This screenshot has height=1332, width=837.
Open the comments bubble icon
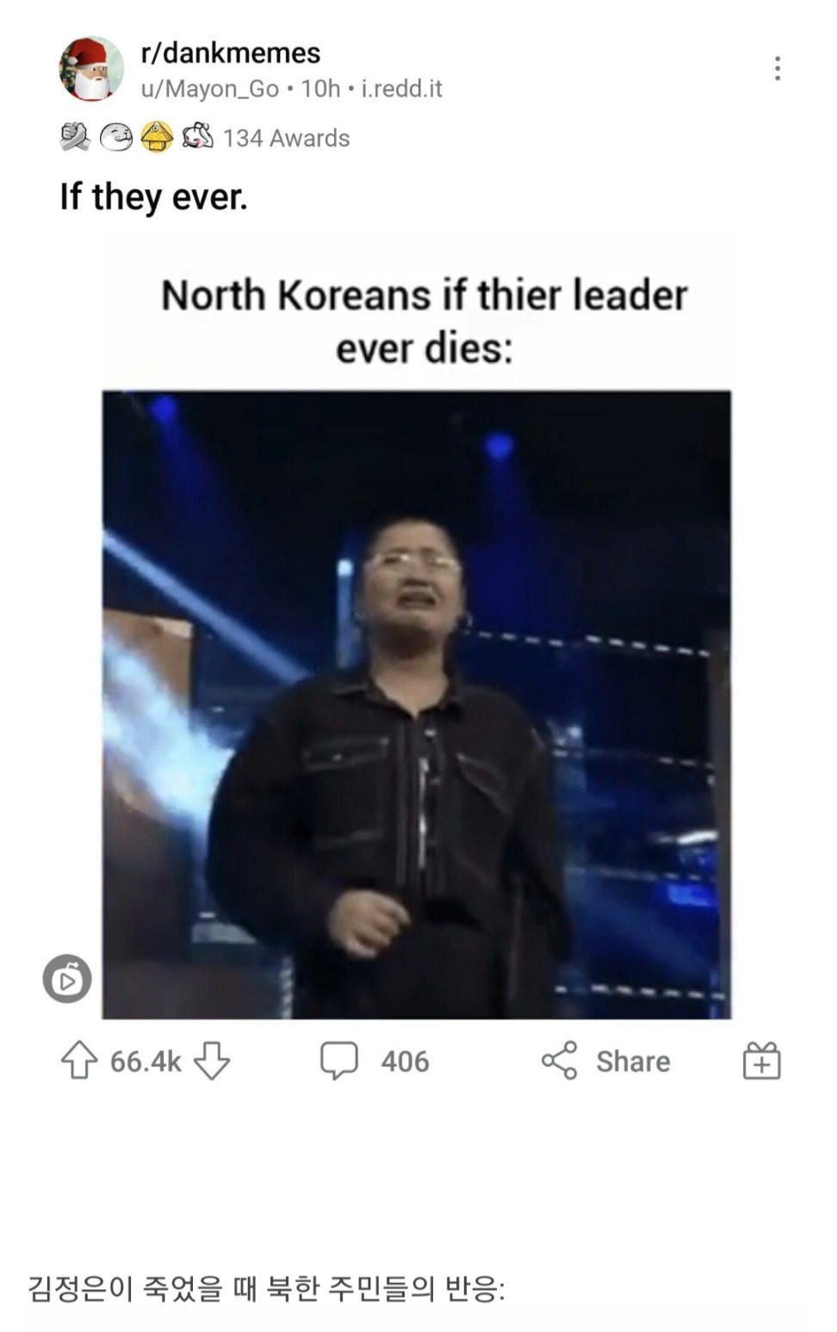(x=339, y=1061)
